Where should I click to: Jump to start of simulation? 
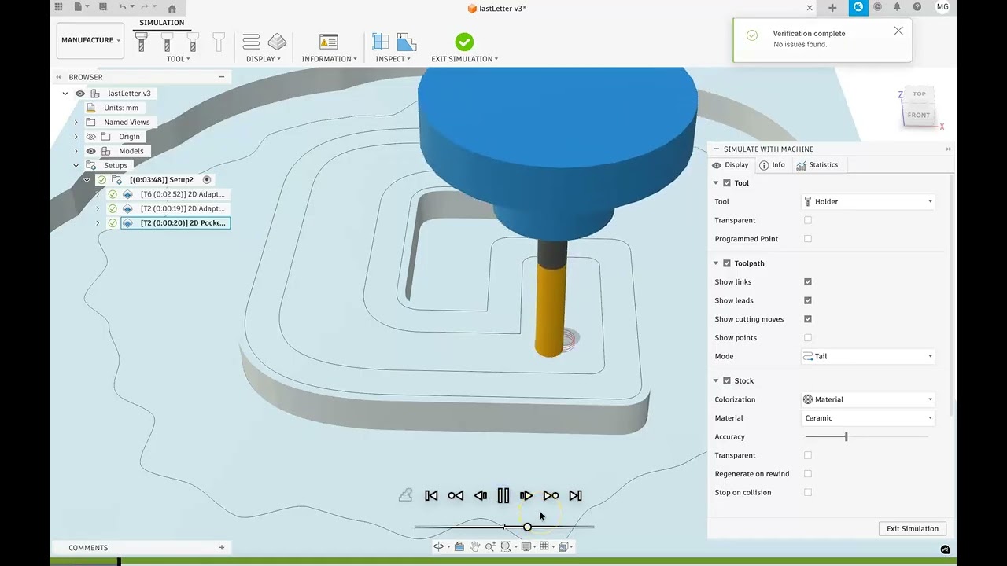click(431, 495)
